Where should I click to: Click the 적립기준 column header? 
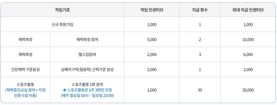coord(62,10)
